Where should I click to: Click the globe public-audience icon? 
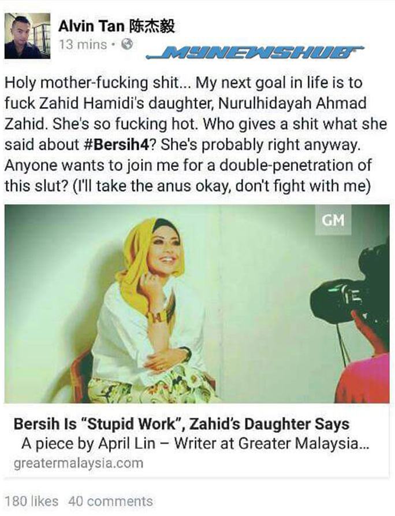[127, 44]
